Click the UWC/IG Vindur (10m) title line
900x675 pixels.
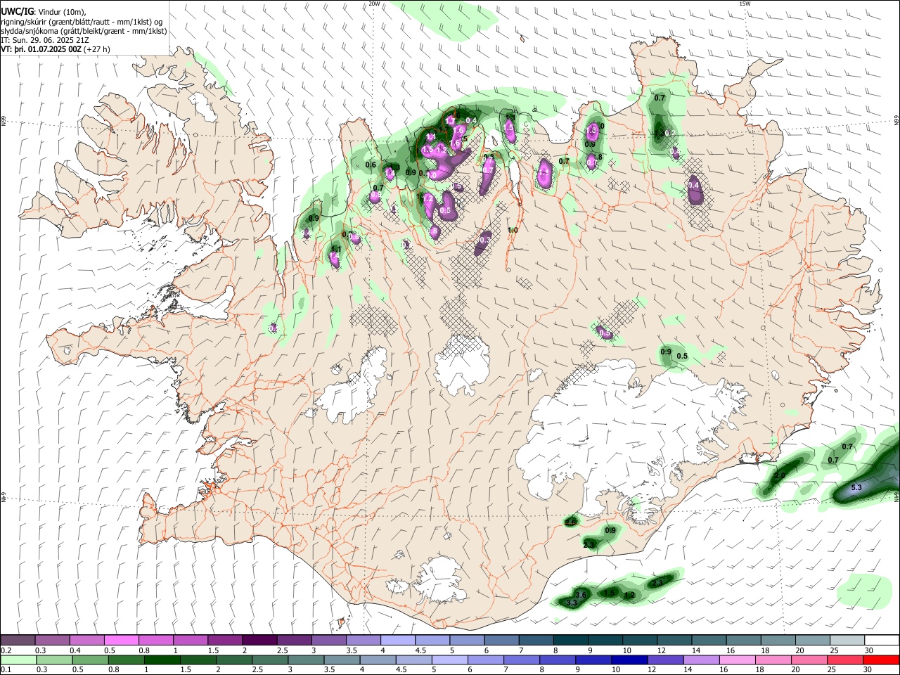coord(44,12)
